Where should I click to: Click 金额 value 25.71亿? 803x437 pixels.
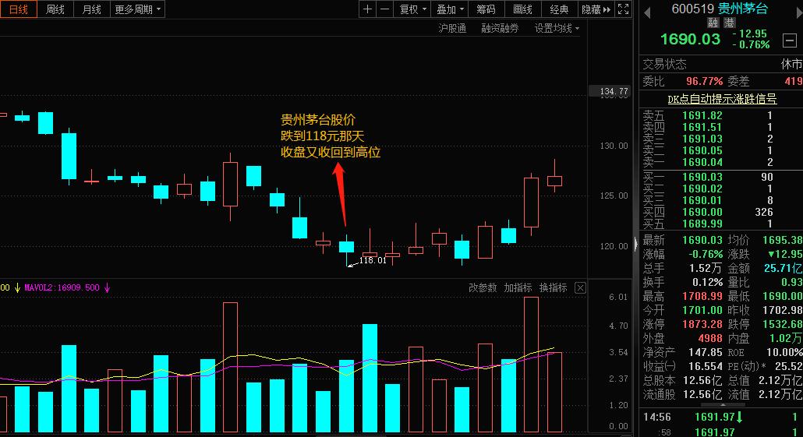pos(783,268)
